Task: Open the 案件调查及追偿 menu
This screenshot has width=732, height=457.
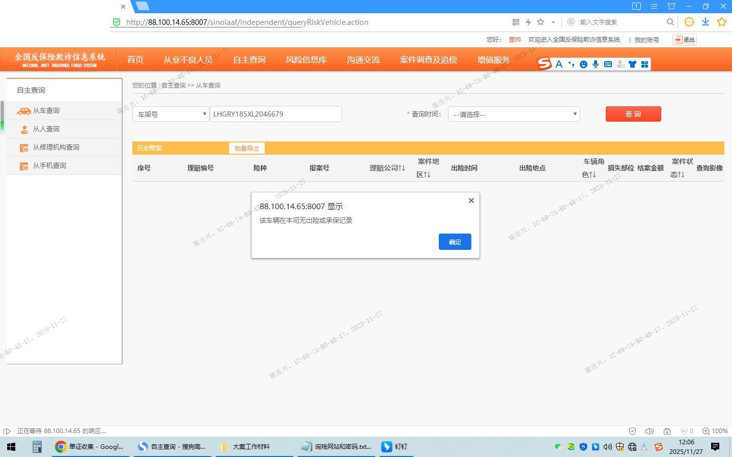Action: (428, 60)
